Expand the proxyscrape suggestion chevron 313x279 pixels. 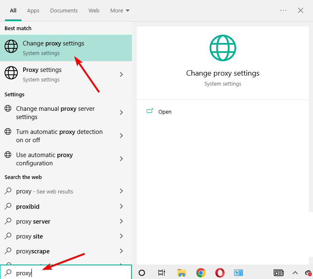(121, 251)
